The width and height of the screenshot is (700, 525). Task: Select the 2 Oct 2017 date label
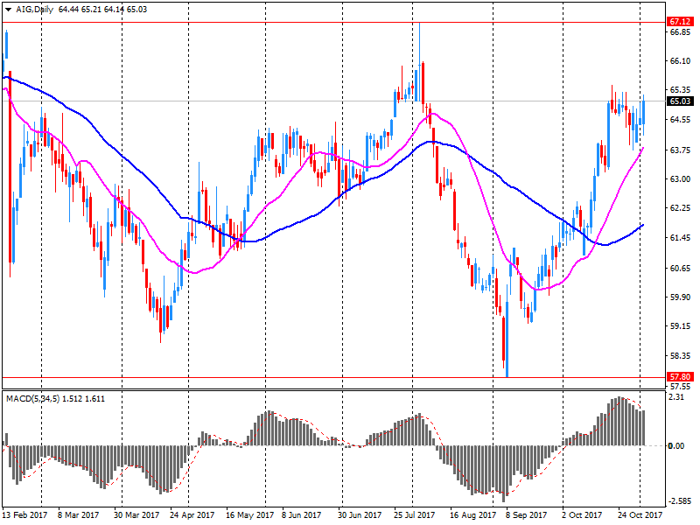pos(582,514)
